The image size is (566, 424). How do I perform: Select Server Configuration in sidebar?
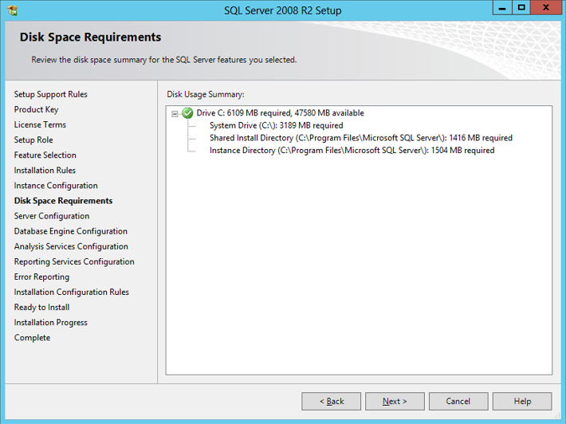point(52,216)
